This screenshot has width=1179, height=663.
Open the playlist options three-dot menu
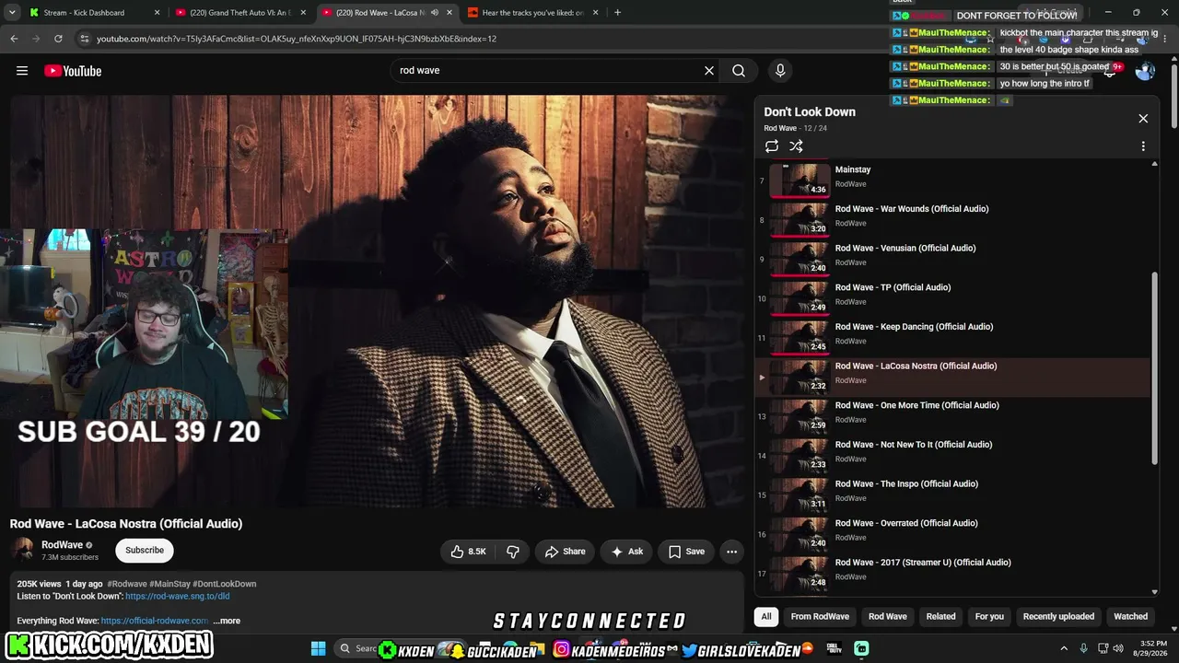click(x=1143, y=146)
